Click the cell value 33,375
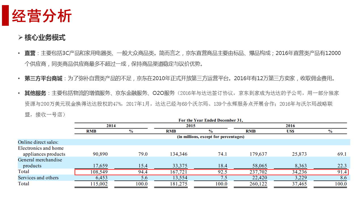Viewport: 363px width, 204px height. tap(180, 166)
